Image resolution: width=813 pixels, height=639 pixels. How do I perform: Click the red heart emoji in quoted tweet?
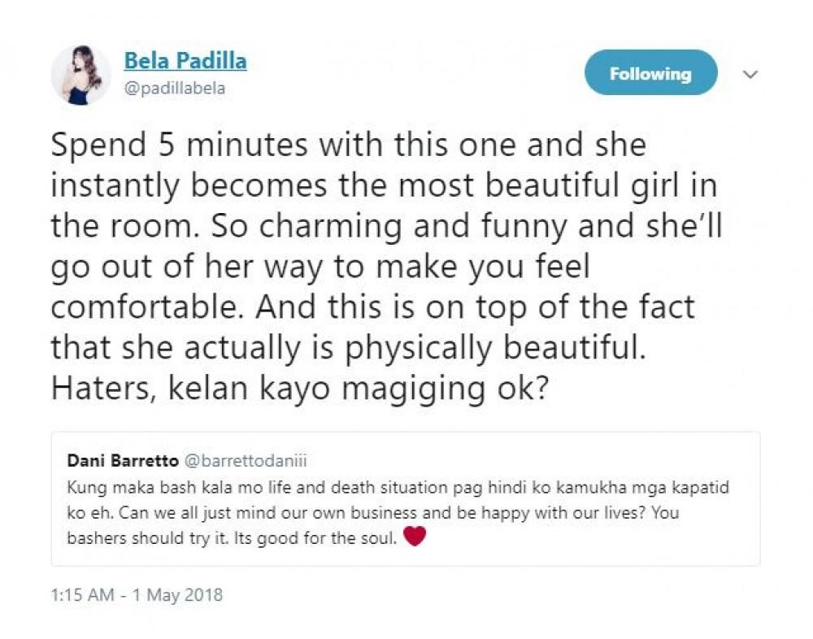[415, 537]
